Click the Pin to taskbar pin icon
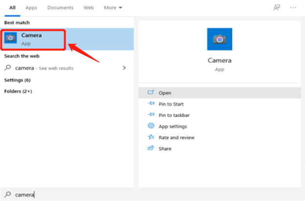This screenshot has height=201, width=305. click(151, 115)
